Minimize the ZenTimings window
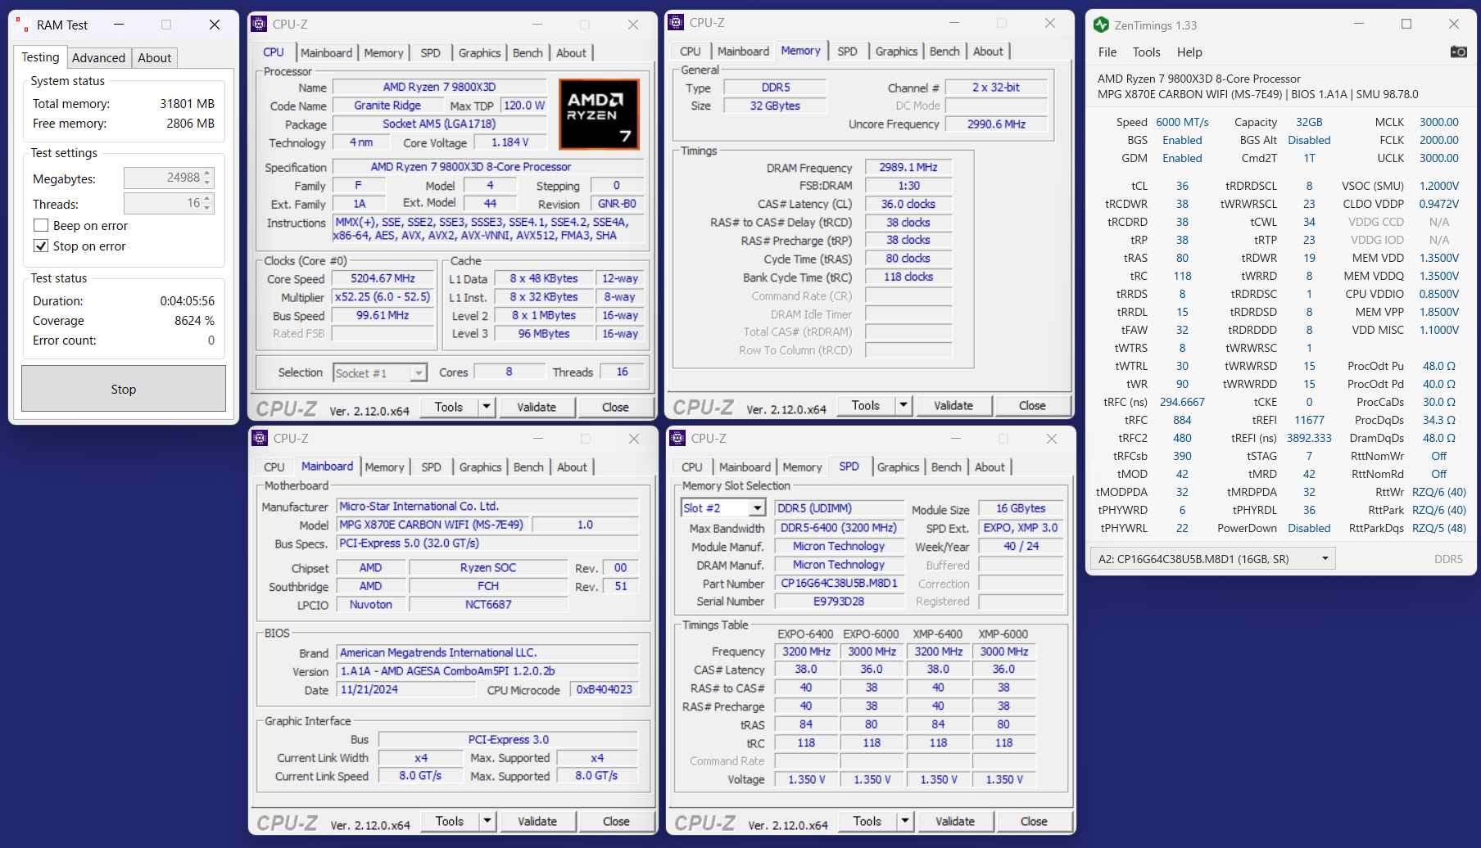Image resolution: width=1481 pixels, height=848 pixels. click(1358, 25)
